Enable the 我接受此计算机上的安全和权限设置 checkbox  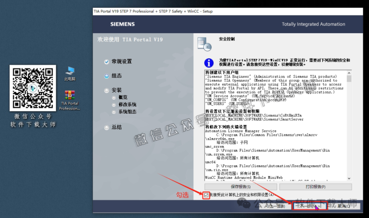pyautogui.click(x=206, y=195)
